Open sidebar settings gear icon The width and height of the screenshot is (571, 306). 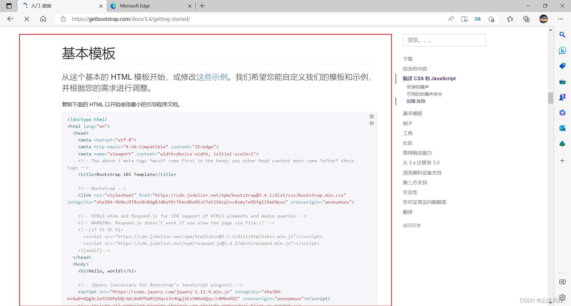point(562,297)
